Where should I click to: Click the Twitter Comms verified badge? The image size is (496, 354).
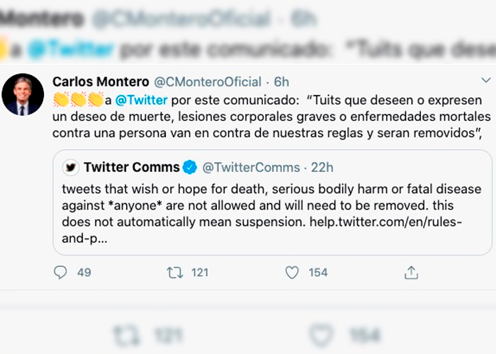pos(190,168)
